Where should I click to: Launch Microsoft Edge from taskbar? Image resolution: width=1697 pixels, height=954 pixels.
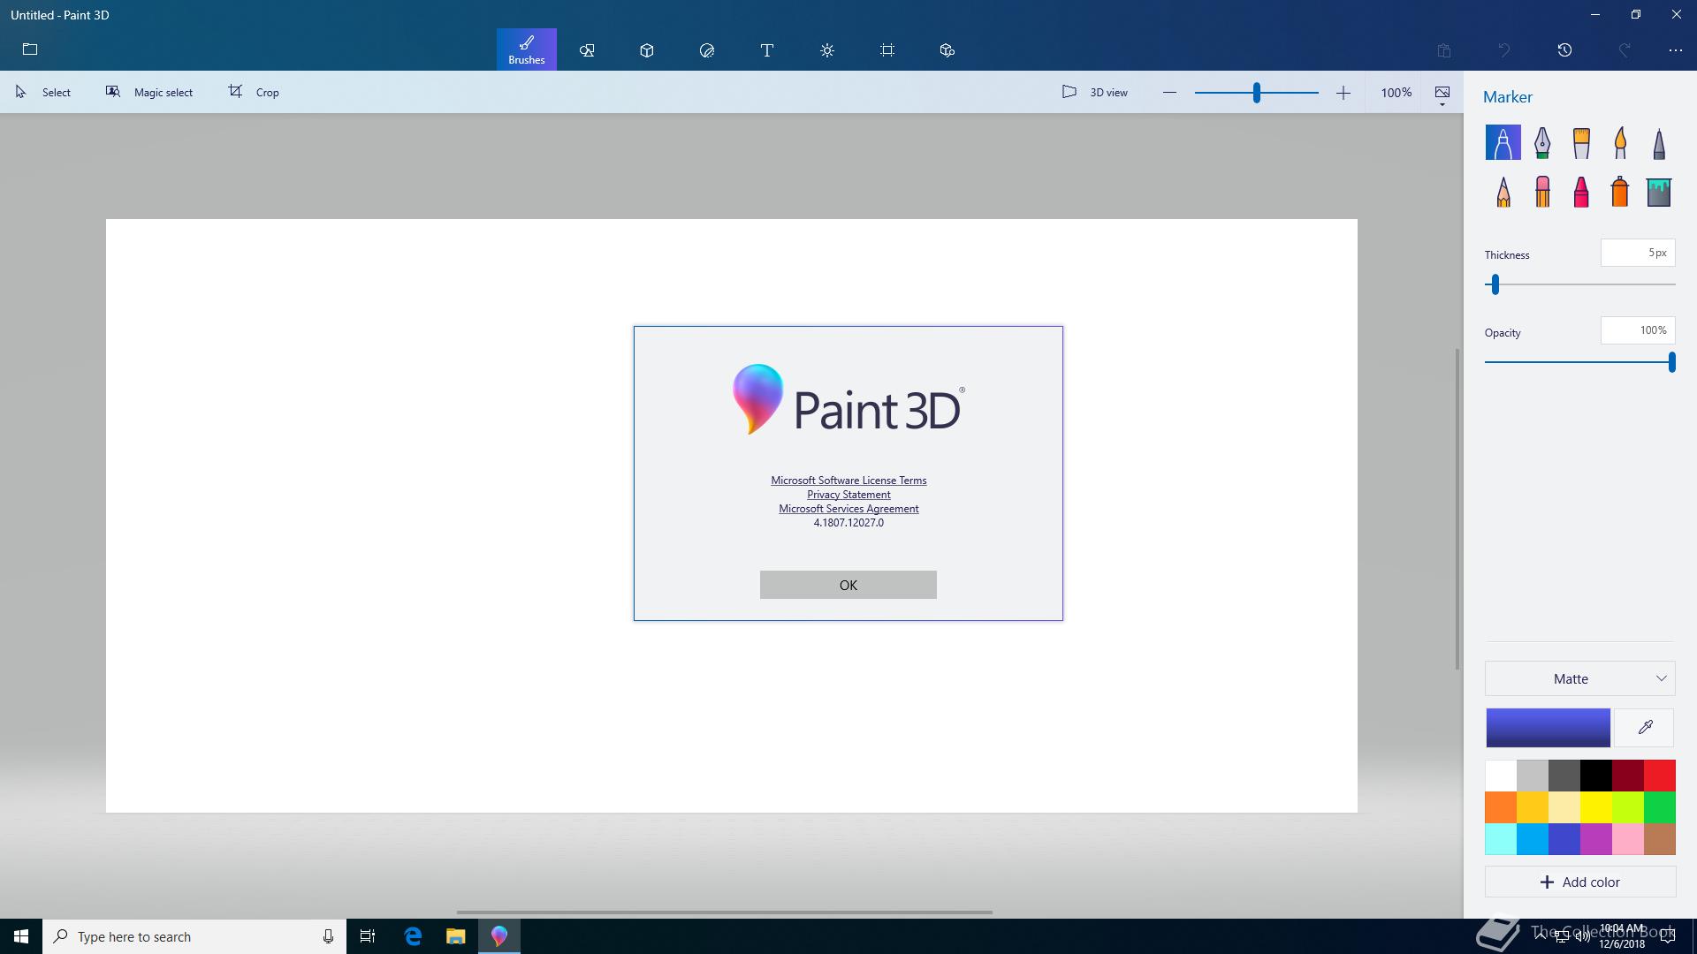click(x=413, y=936)
